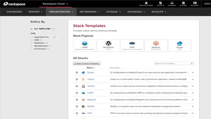Click the Create Custom Template button

tap(87, 63)
